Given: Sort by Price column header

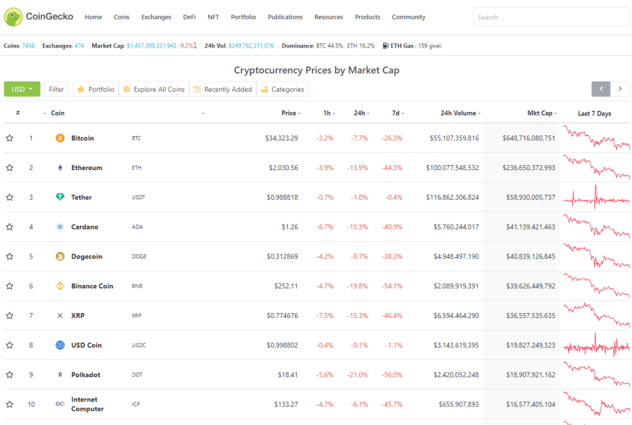Looking at the screenshot, I should (x=290, y=113).
